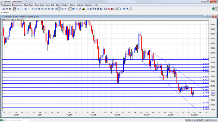Select the 4H time scale button
Image resolution: width=218 pixels, height=122 pixels.
click(52, 9)
